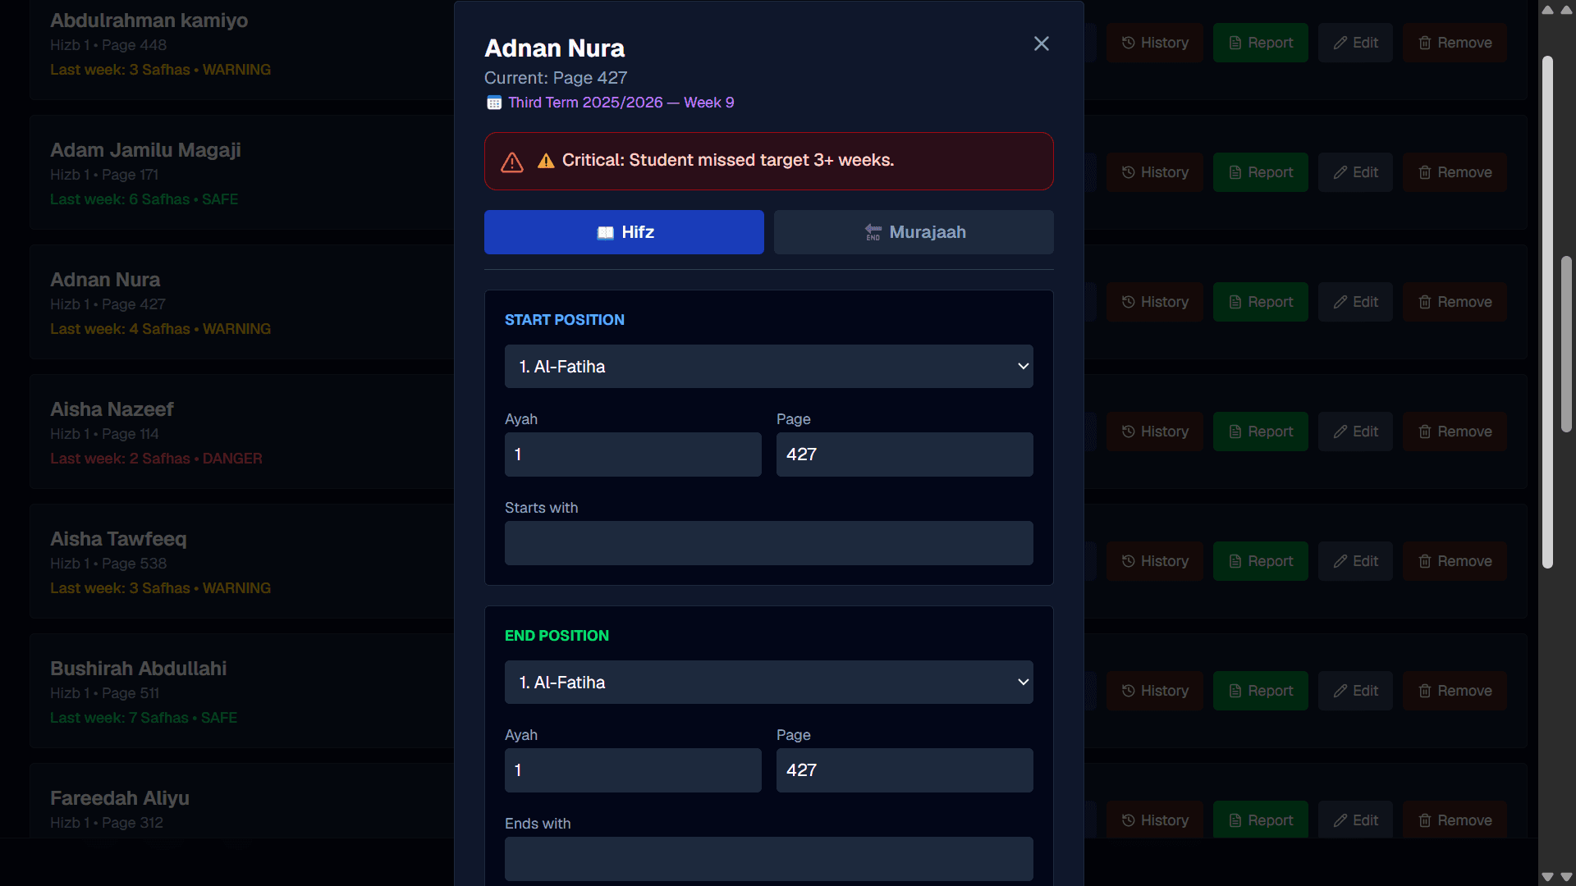1576x886 pixels.
Task: Remove Bushirah Abdullahi
Action: pos(1455,691)
